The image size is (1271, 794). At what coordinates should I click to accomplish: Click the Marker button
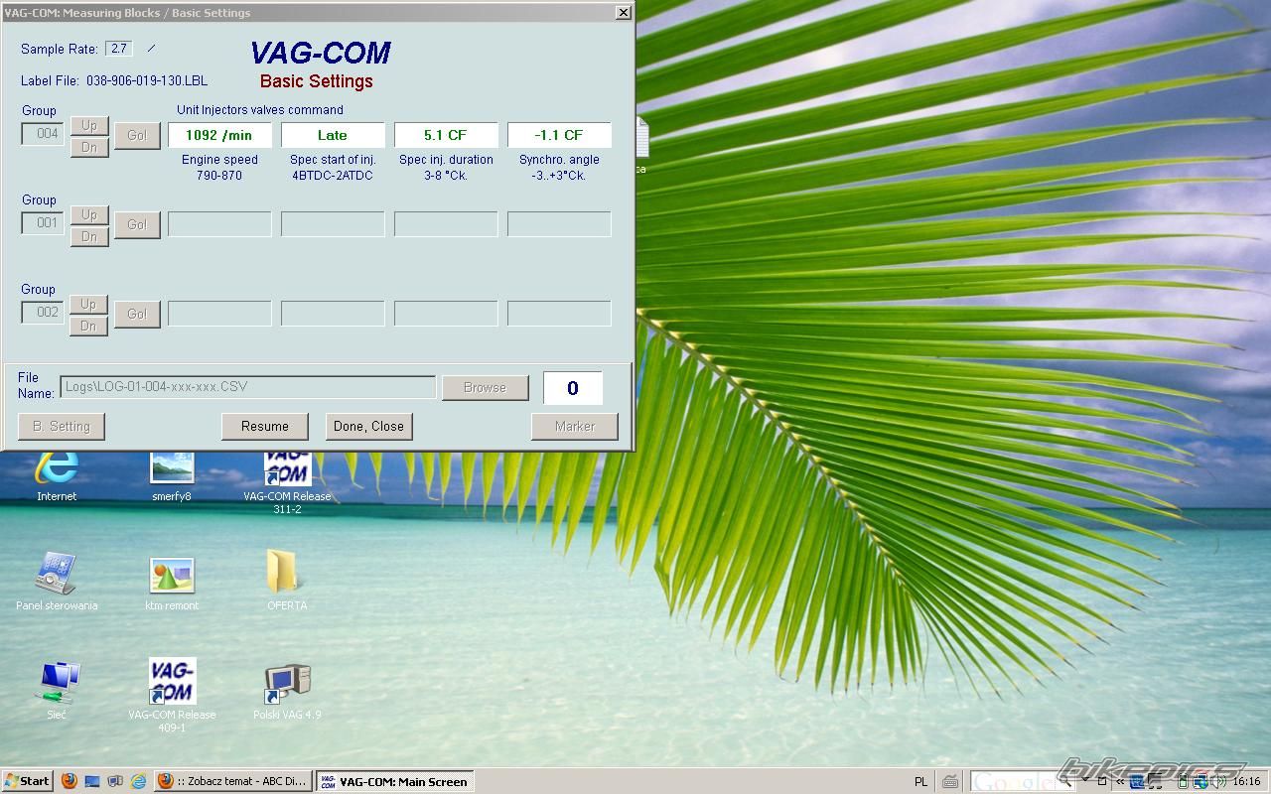(x=575, y=426)
